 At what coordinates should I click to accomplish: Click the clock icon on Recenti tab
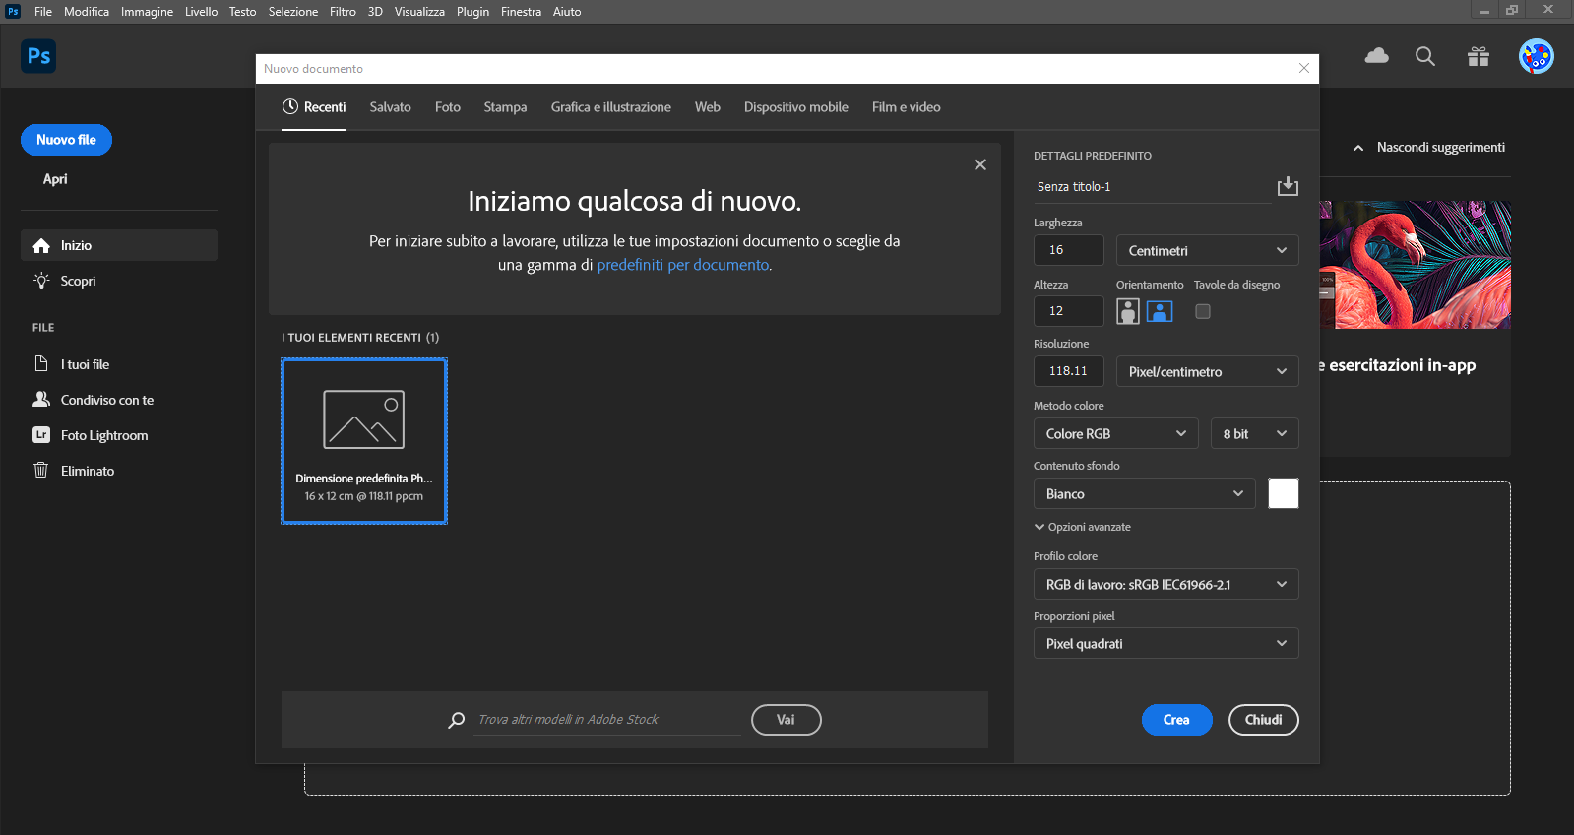(x=290, y=107)
